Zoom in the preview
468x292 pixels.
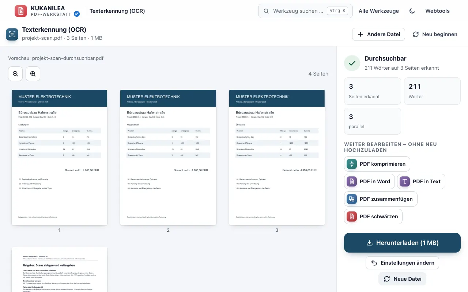point(33,74)
